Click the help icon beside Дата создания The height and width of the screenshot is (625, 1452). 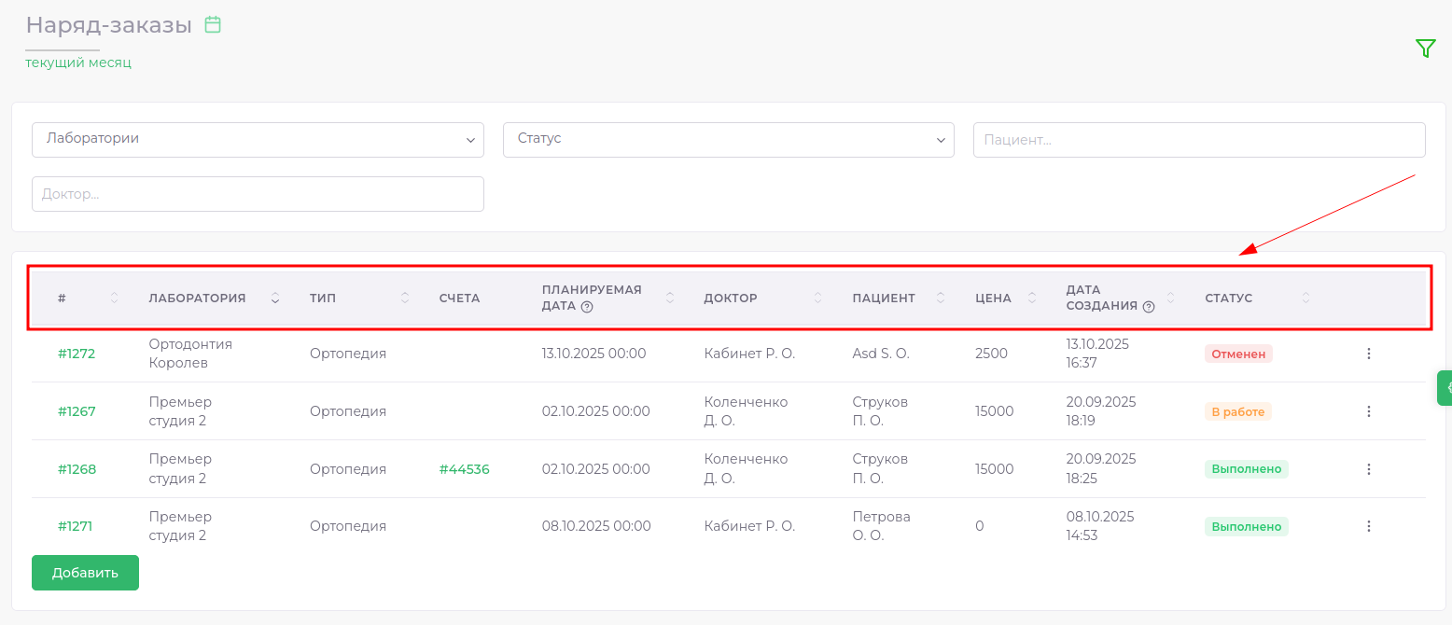[x=1149, y=307]
